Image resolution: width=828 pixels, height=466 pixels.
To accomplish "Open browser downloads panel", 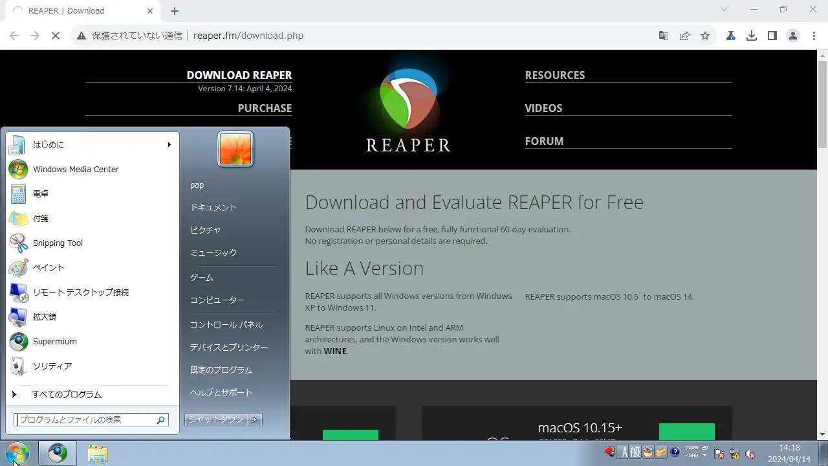I will 752,36.
